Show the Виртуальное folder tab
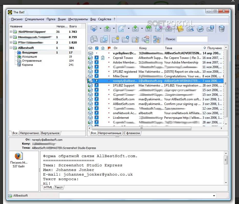This screenshot has height=204, width=239. point(50,133)
